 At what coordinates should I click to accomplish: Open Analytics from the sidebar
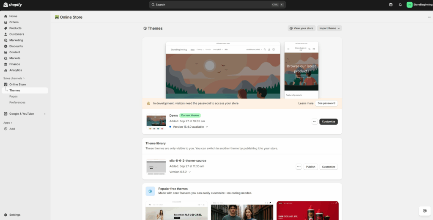(x=15, y=70)
